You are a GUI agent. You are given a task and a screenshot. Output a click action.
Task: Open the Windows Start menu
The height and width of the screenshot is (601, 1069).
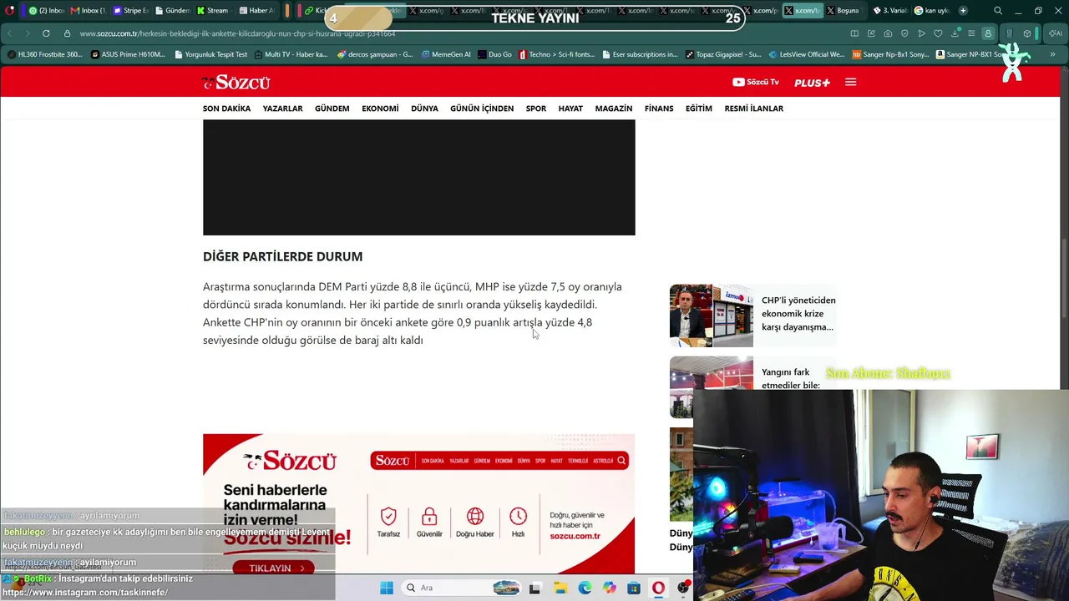(x=387, y=588)
